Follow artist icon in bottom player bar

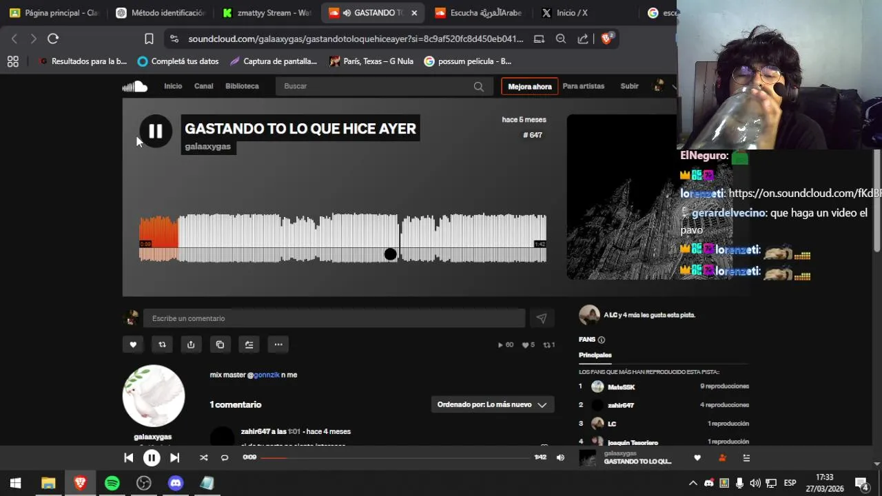[x=722, y=457]
